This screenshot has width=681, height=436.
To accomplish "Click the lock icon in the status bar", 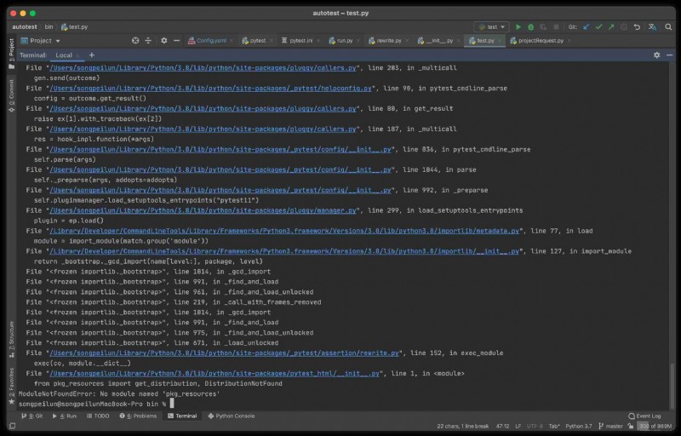I will click(x=631, y=426).
